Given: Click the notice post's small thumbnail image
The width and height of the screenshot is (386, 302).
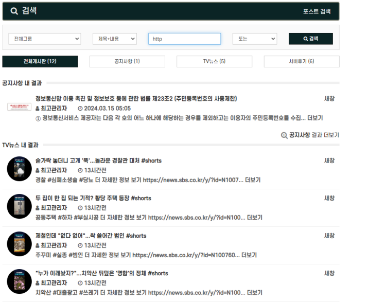Looking at the screenshot, I should tap(20, 107).
